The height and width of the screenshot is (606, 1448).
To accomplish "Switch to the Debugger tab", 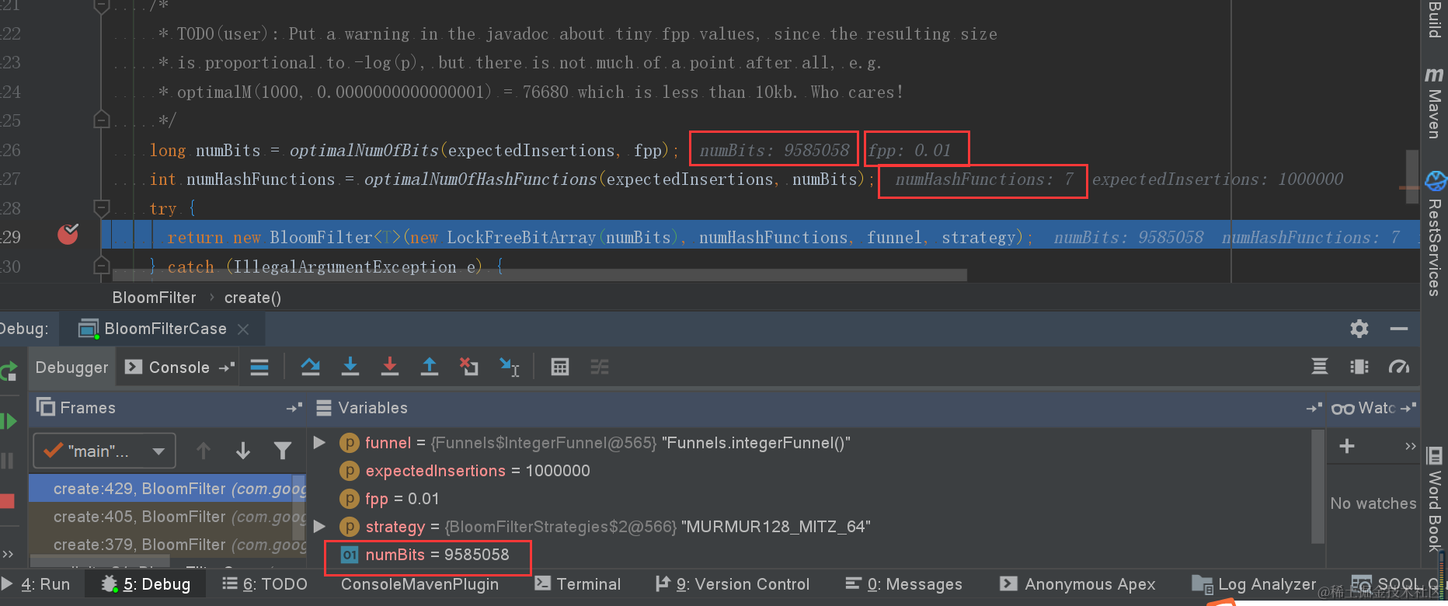I will click(x=72, y=367).
